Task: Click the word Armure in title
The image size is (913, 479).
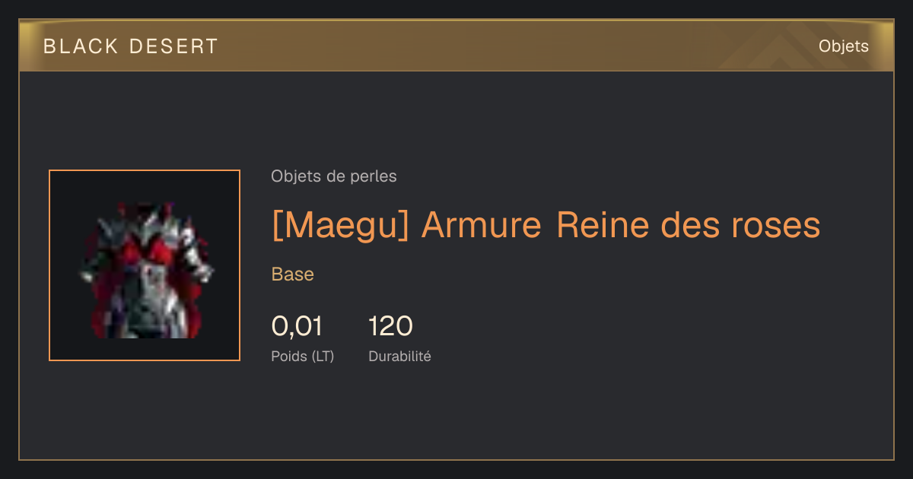Action: pos(481,225)
